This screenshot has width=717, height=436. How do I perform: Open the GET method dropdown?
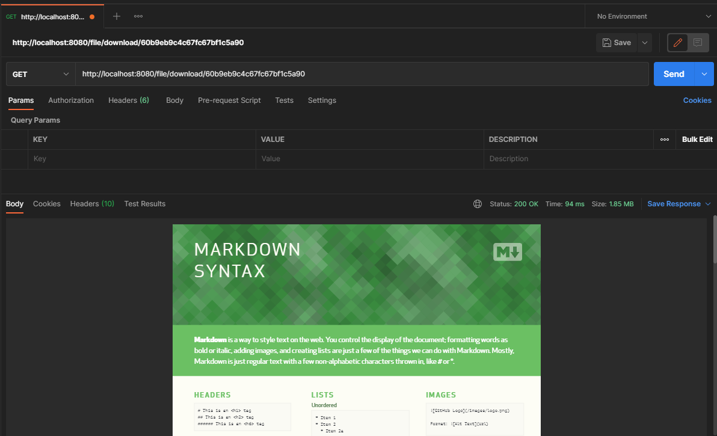(x=40, y=74)
